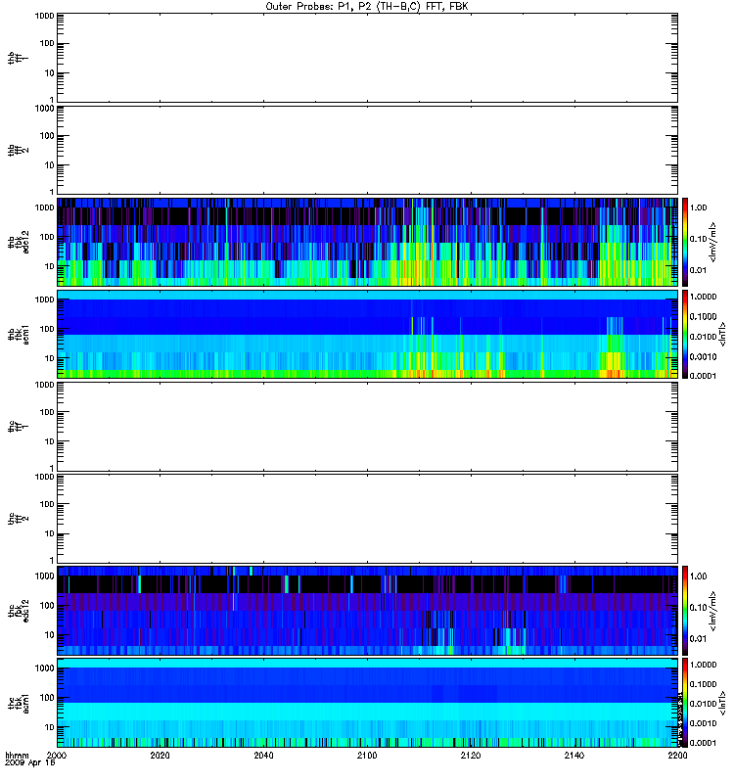Click '0.0010' on the thc scm1 colorbar scale
The height and width of the screenshot is (783, 734).
(x=703, y=723)
